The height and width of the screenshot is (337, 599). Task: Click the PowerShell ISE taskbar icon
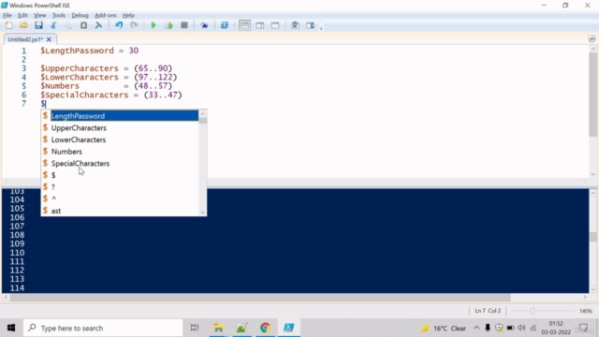click(x=289, y=328)
